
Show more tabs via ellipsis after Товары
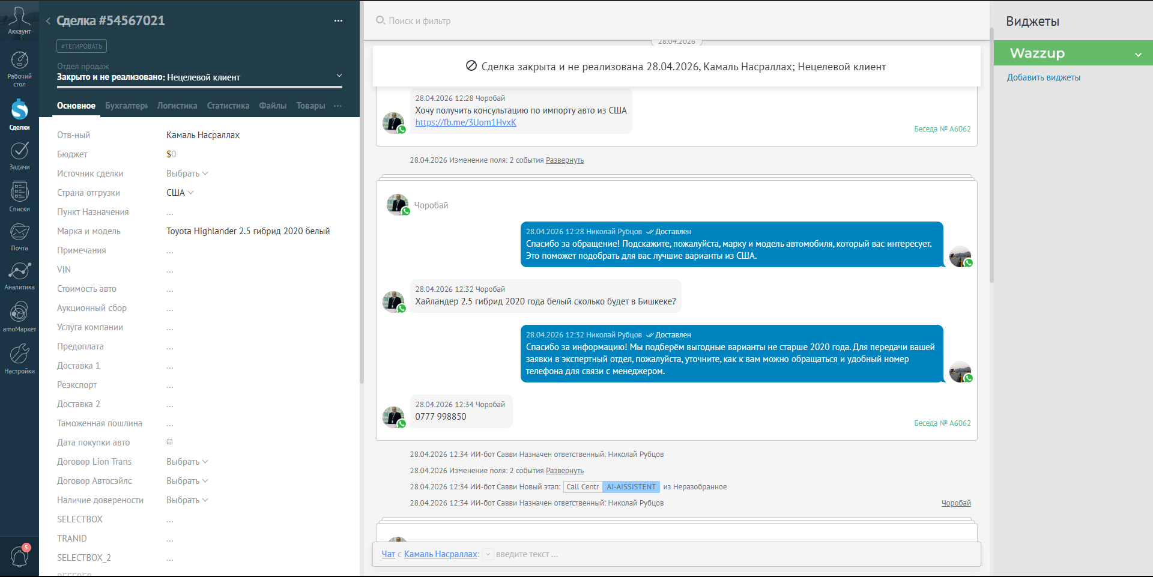coord(338,106)
